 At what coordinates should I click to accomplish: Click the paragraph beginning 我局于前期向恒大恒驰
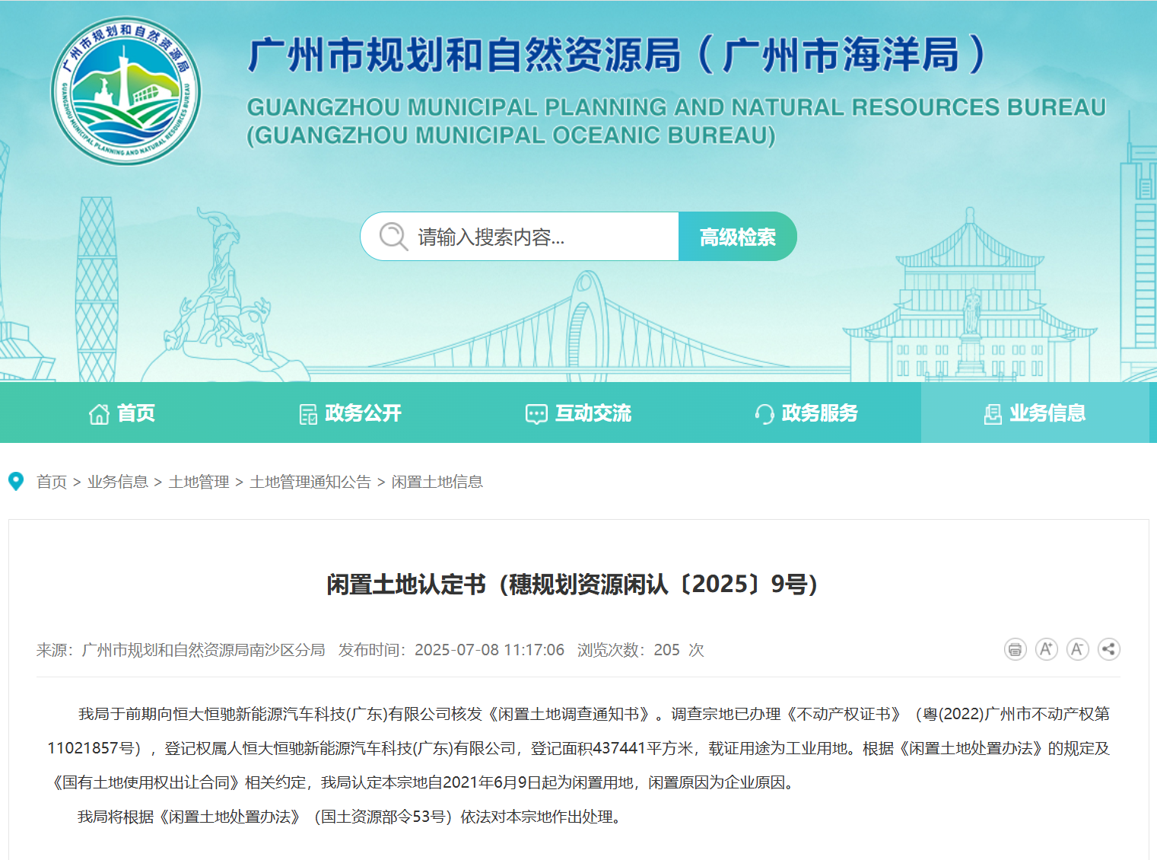(x=578, y=748)
